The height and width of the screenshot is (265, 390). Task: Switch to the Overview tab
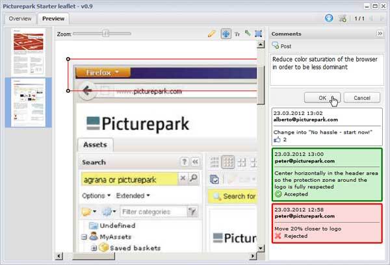pyautogui.click(x=20, y=19)
